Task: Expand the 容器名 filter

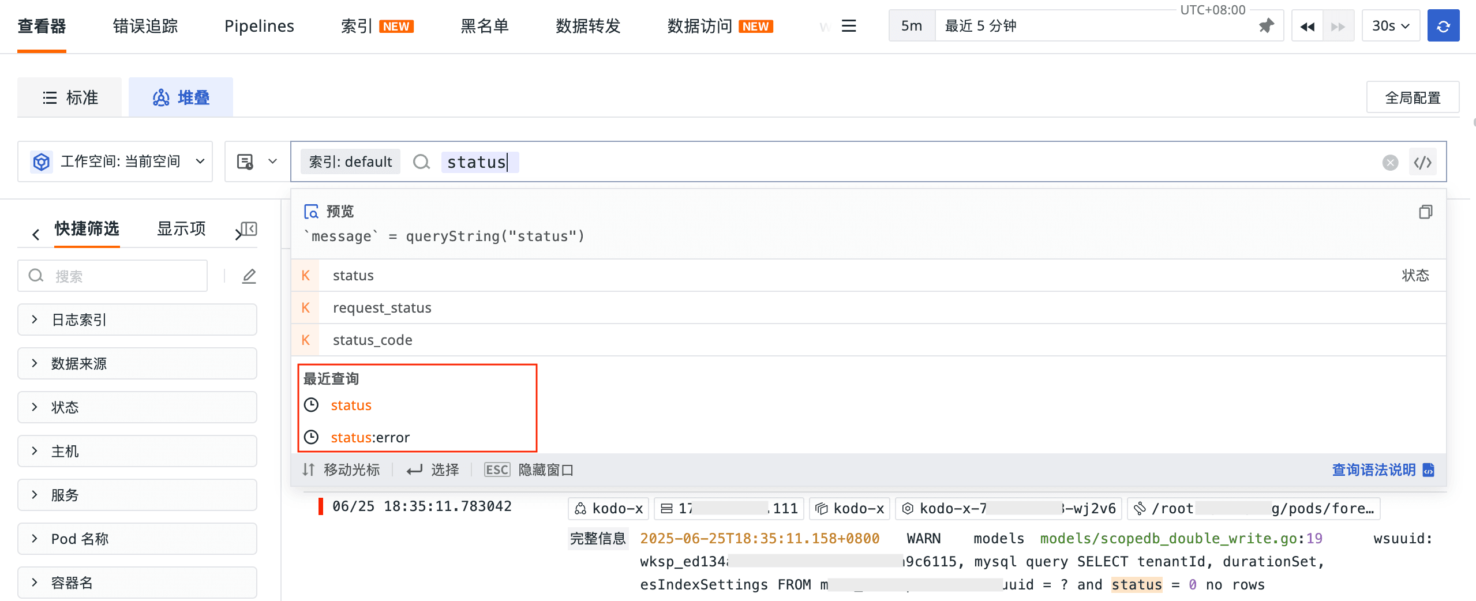Action: click(137, 583)
